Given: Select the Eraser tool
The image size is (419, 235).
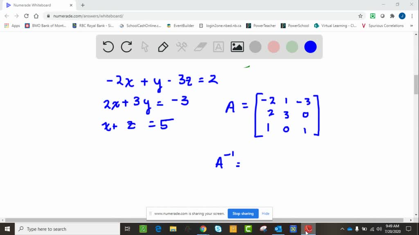Looking at the screenshot, I should click(200, 47).
